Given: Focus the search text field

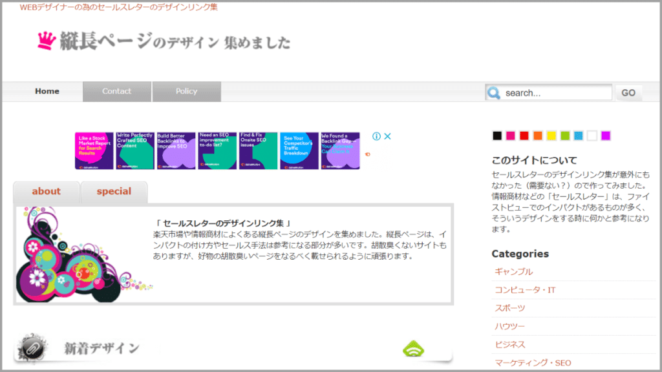Looking at the screenshot, I should (x=556, y=93).
